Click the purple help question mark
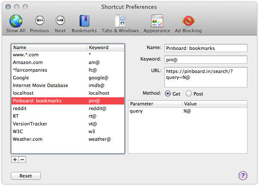 point(243,176)
